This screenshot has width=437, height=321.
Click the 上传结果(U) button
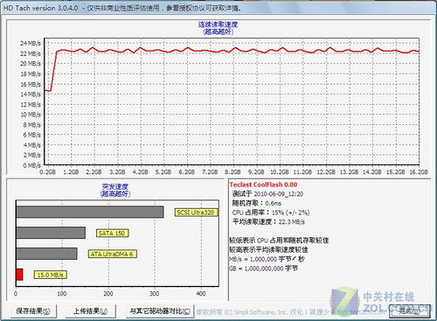91,311
